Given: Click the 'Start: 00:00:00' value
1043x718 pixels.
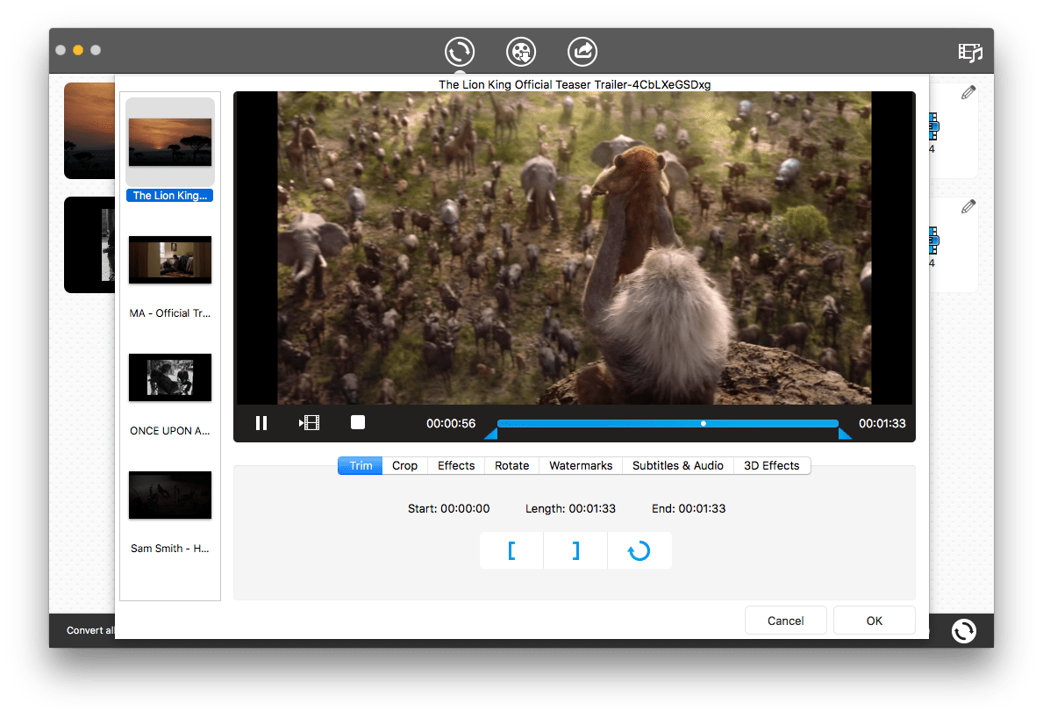Looking at the screenshot, I should coord(449,509).
